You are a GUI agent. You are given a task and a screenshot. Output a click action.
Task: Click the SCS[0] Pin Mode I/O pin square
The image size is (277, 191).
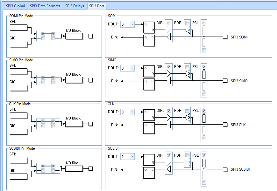[90, 169]
